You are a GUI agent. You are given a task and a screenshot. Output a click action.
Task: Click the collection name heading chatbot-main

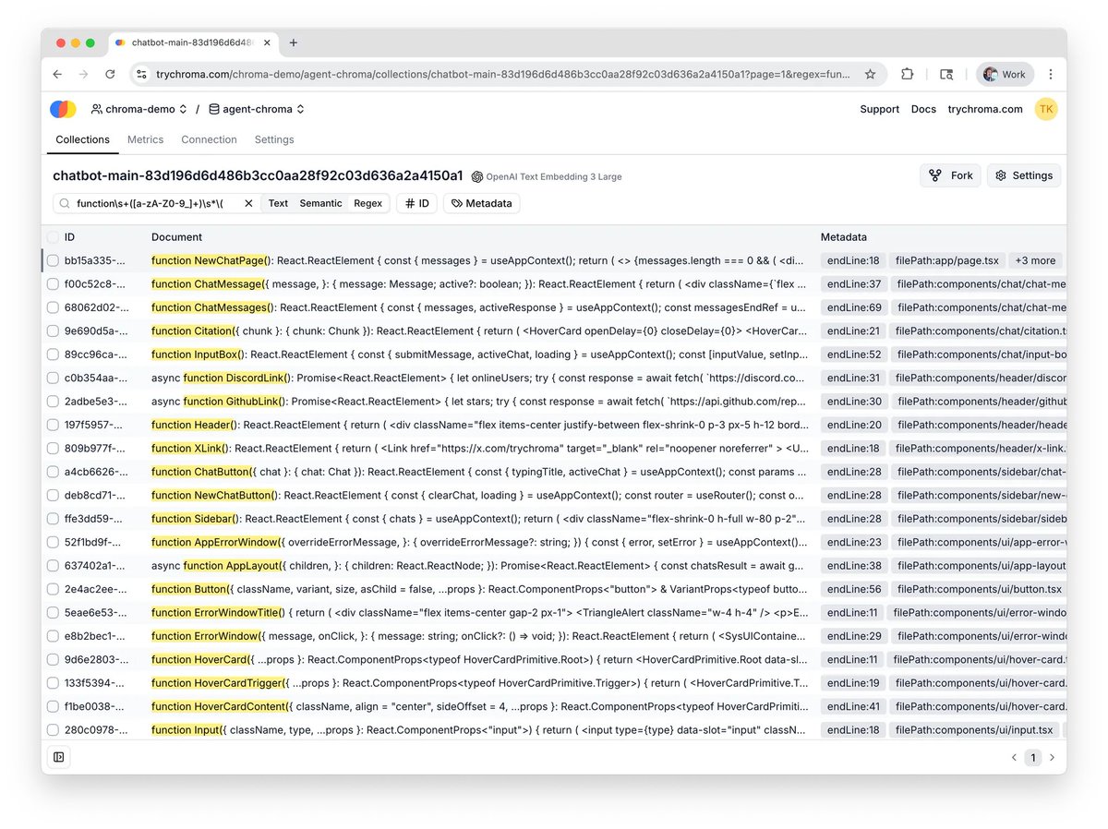point(258,175)
